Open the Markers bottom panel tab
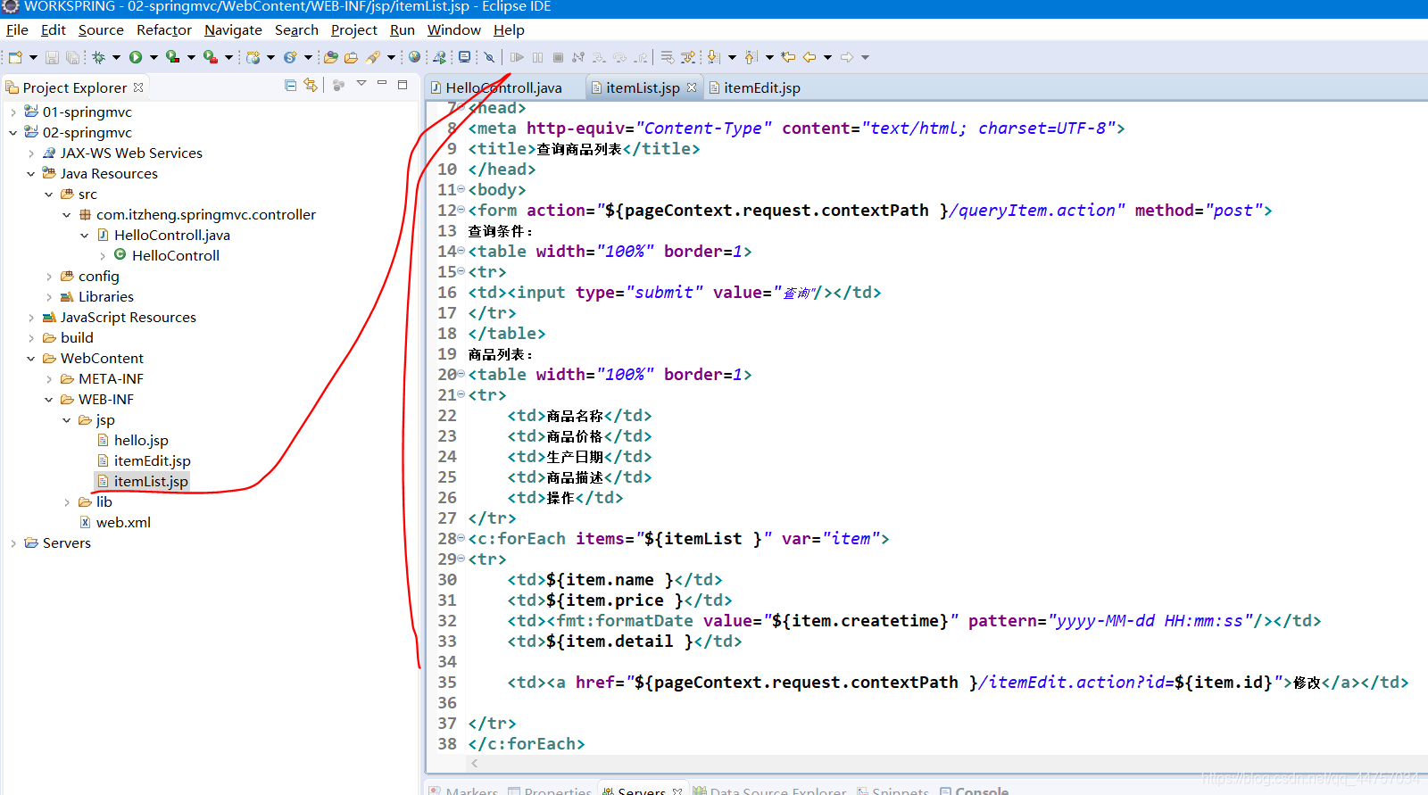The image size is (1428, 795). pos(462,790)
